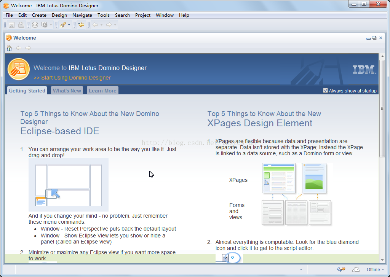The width and height of the screenshot is (390, 277).
Task: Click the leftmost form thumbnail under Forms and views
Action: coord(273,212)
